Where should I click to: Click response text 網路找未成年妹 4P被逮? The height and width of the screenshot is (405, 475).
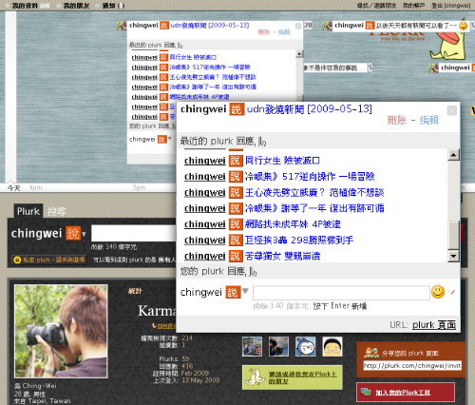pyautogui.click(x=293, y=224)
